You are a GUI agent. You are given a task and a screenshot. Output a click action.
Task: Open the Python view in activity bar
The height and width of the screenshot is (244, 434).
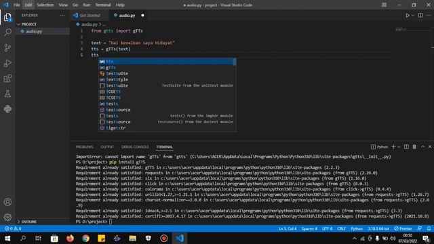point(7,109)
